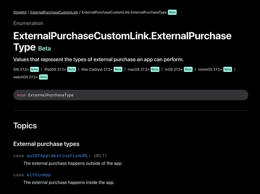Click the enum ExternalPurchaseType declaration block

pyautogui.click(x=131, y=95)
